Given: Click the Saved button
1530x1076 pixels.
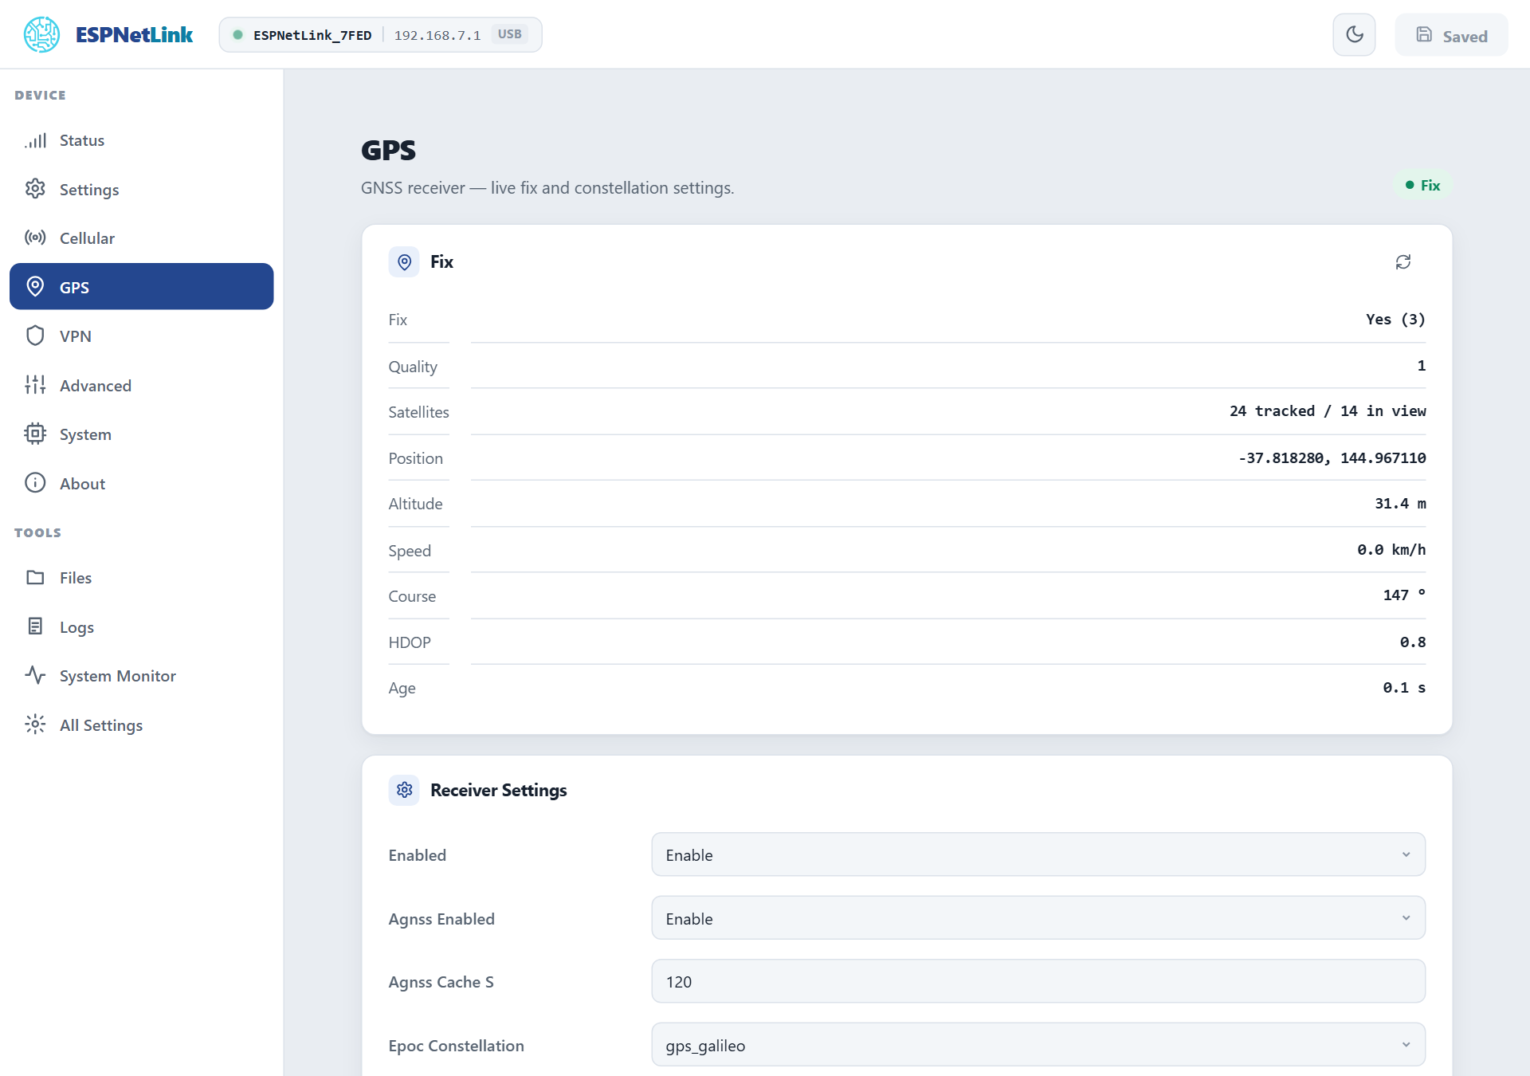Looking at the screenshot, I should point(1451,35).
